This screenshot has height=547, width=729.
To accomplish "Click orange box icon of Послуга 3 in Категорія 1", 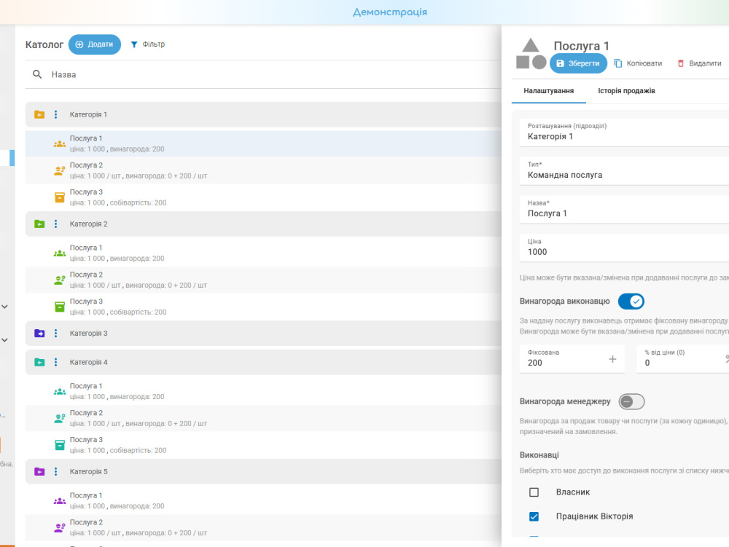I will pos(60,197).
